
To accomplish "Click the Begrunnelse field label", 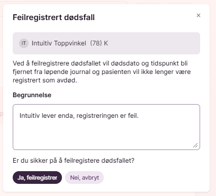I will (x=32, y=95).
